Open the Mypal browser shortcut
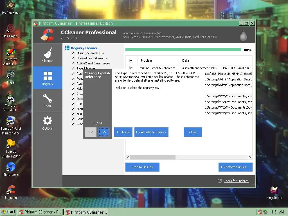 11,77
